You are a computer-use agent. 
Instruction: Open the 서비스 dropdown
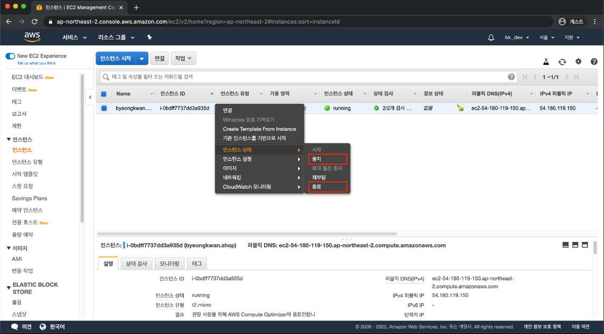tap(74, 38)
